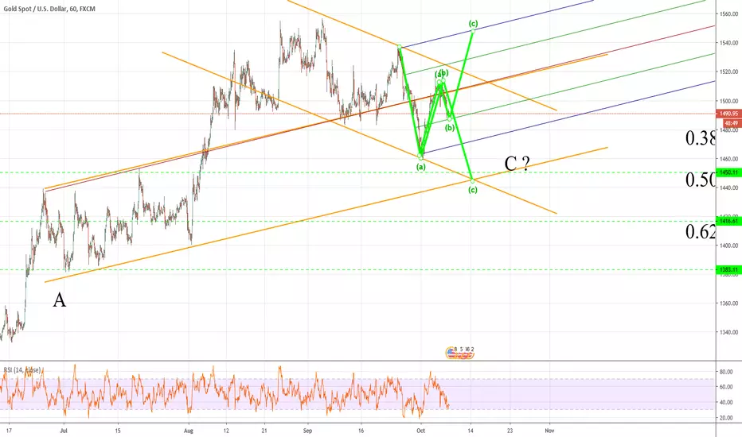
Task: Select the 0.62 Fibonacci text label
Action: [x=701, y=231]
